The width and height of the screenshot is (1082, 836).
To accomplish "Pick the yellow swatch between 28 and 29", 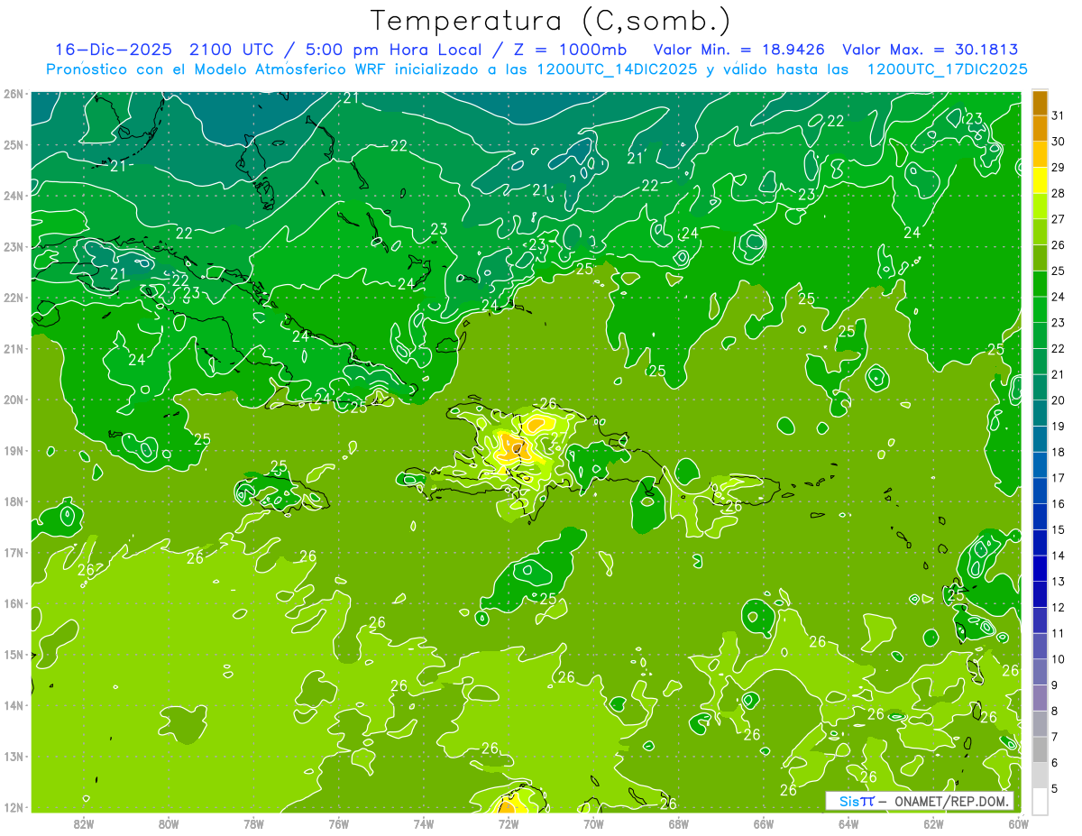I will coord(1040,180).
